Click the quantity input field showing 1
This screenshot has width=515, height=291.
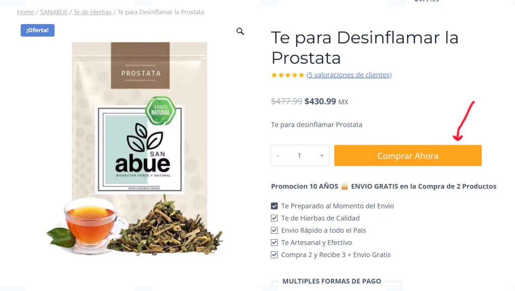300,155
